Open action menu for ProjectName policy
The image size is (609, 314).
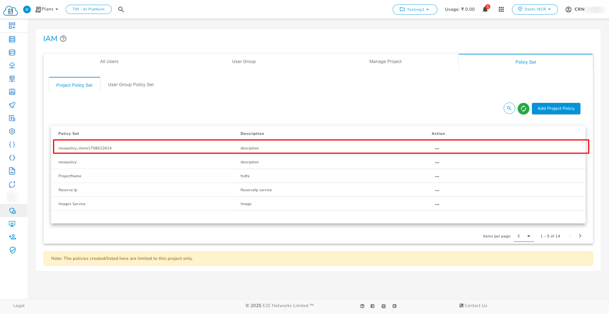pyautogui.click(x=437, y=176)
